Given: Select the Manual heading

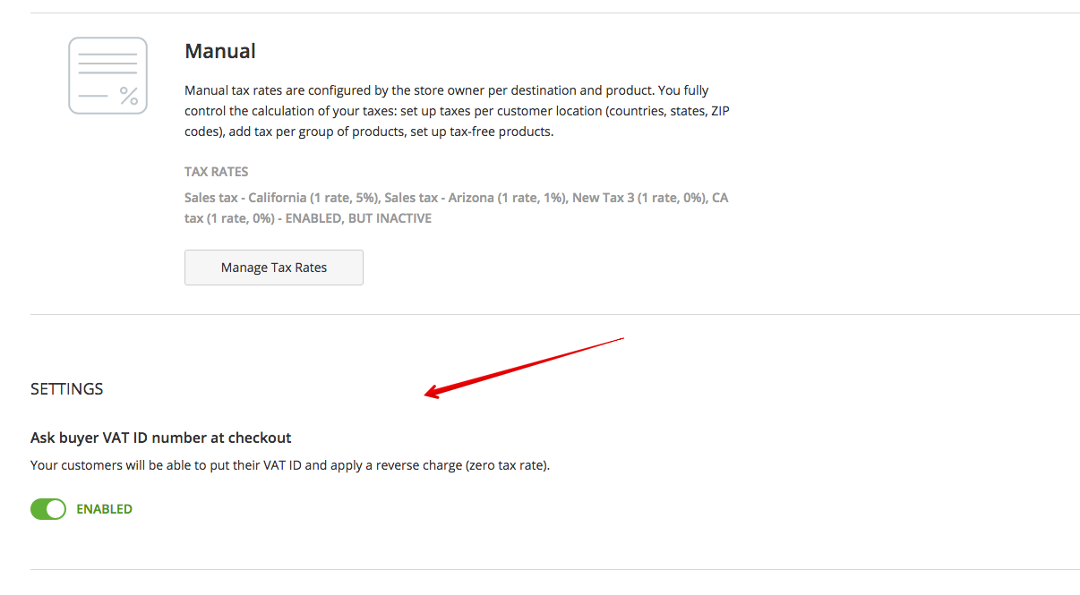Looking at the screenshot, I should (220, 51).
